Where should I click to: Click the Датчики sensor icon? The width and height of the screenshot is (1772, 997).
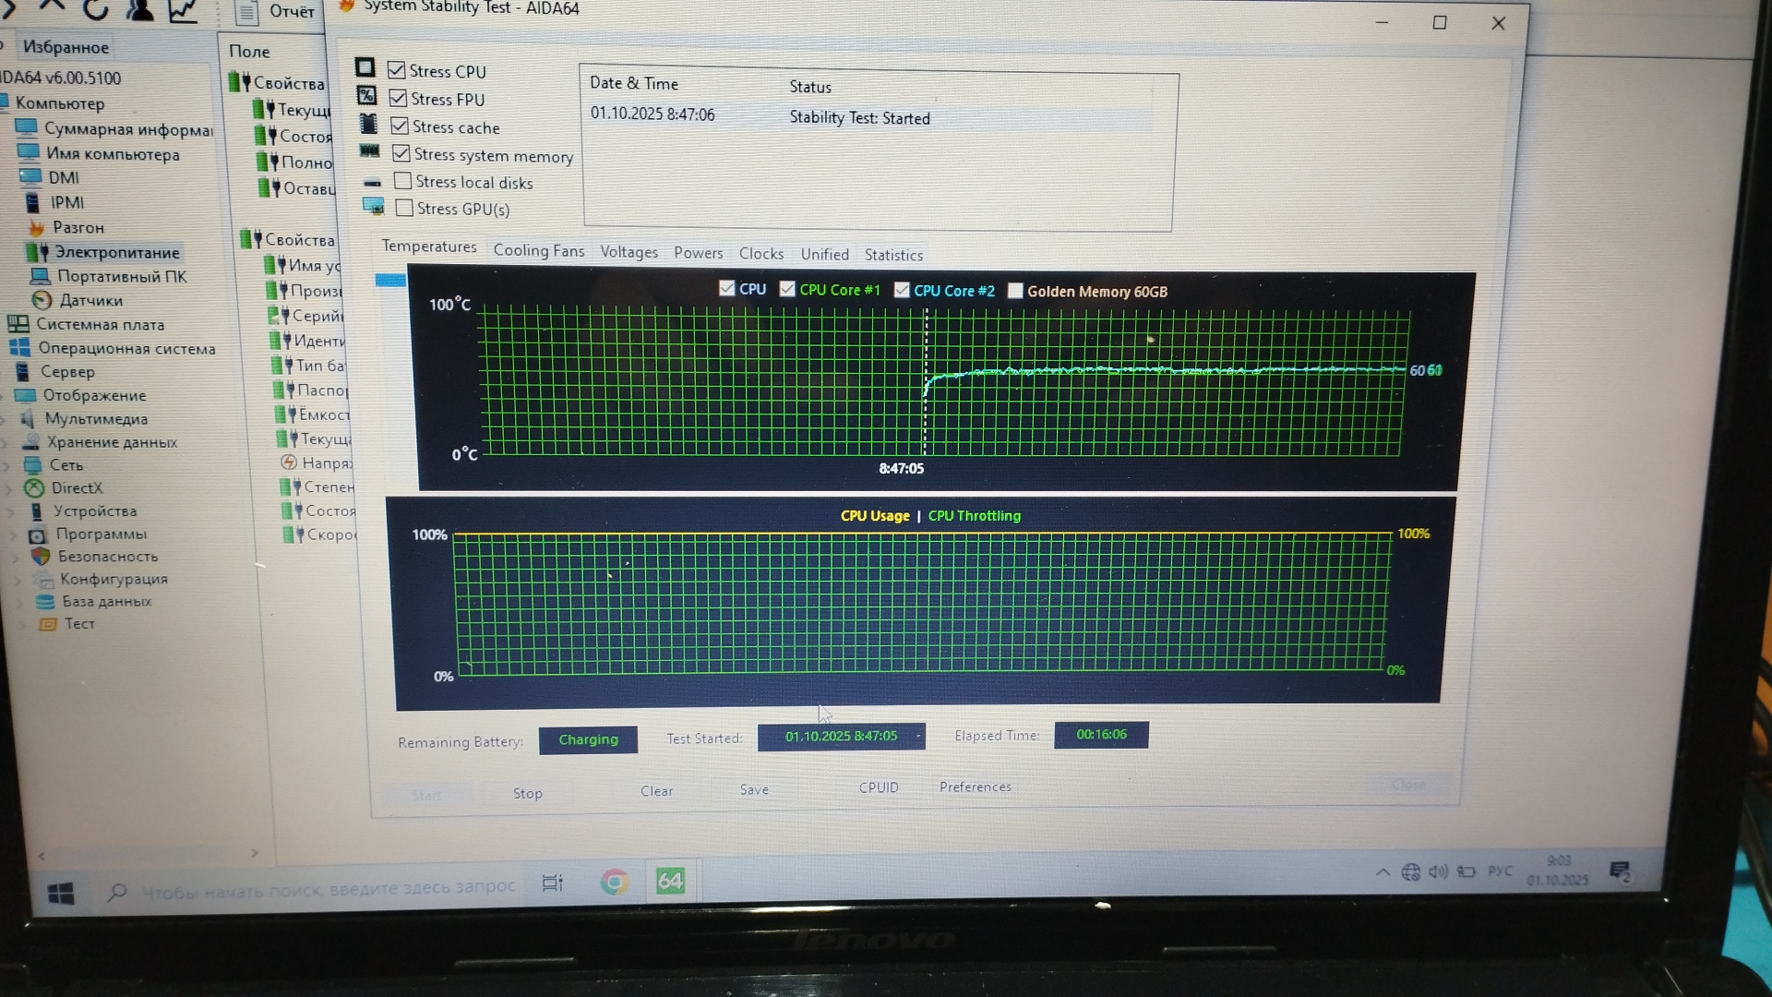point(42,300)
